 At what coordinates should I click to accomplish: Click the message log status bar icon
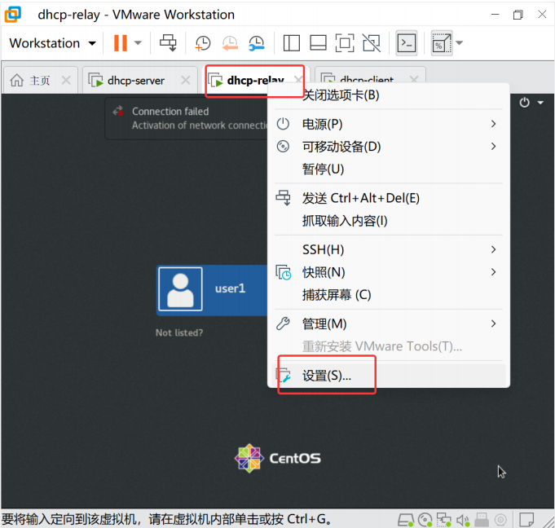pos(526,520)
